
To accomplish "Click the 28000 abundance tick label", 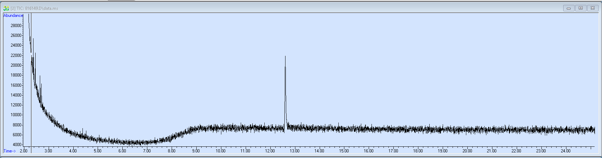I will 16,25.
